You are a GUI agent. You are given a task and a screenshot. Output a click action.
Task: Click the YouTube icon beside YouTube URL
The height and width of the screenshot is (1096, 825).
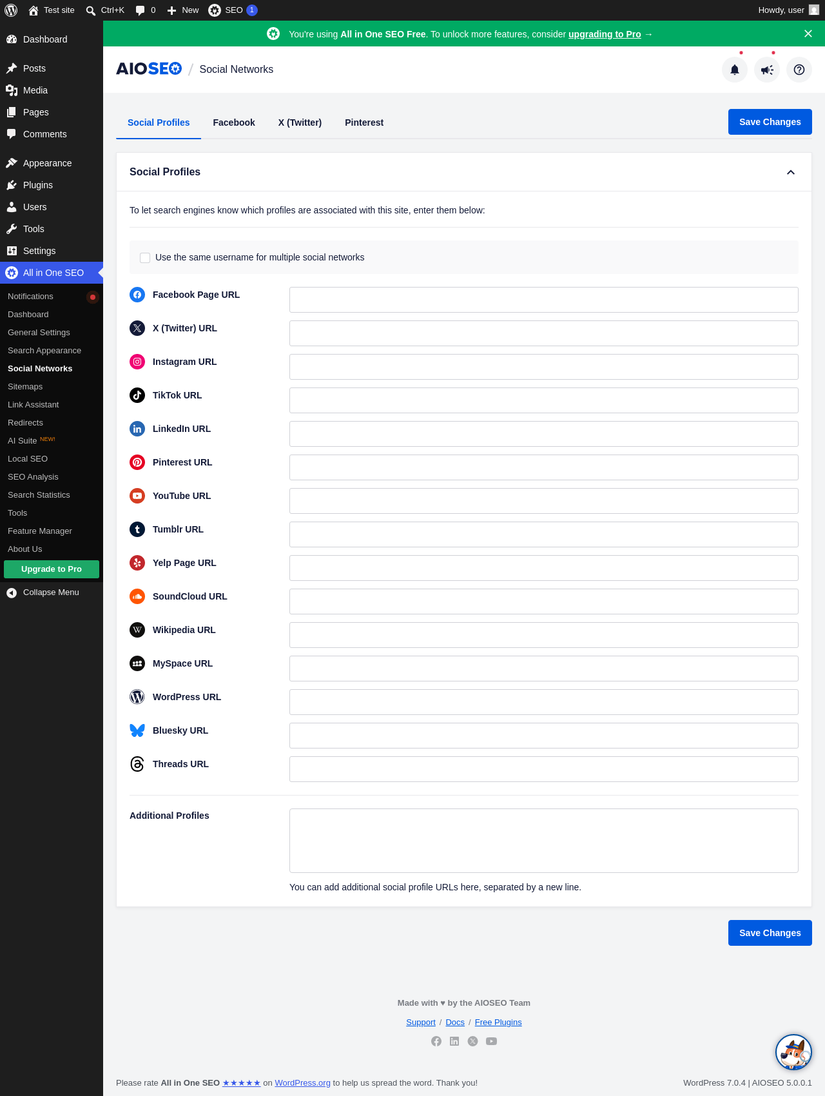pyautogui.click(x=137, y=496)
